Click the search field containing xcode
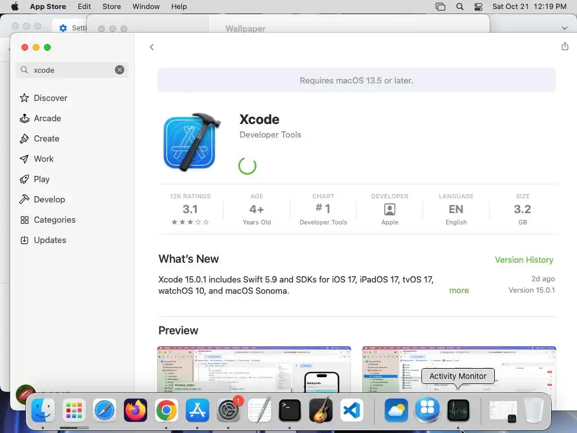Image resolution: width=577 pixels, height=433 pixels. (72, 70)
